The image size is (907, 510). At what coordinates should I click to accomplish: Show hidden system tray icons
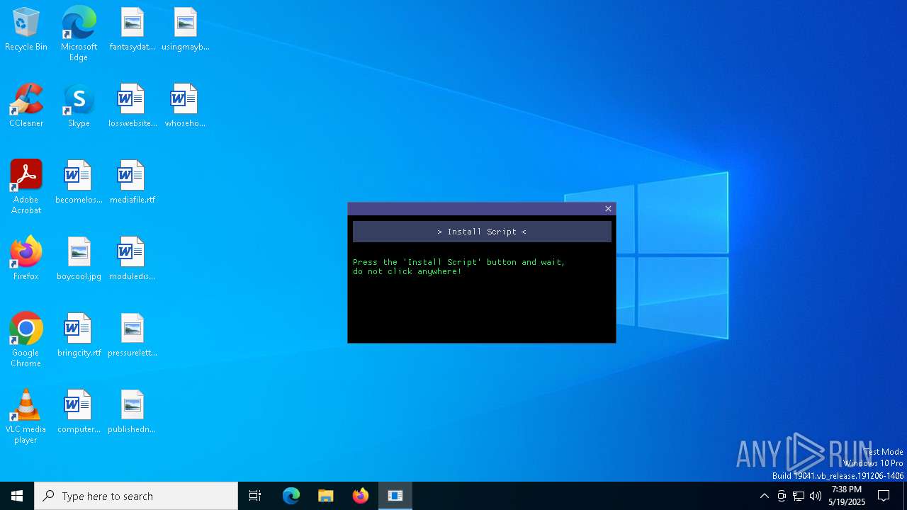pyautogui.click(x=764, y=496)
